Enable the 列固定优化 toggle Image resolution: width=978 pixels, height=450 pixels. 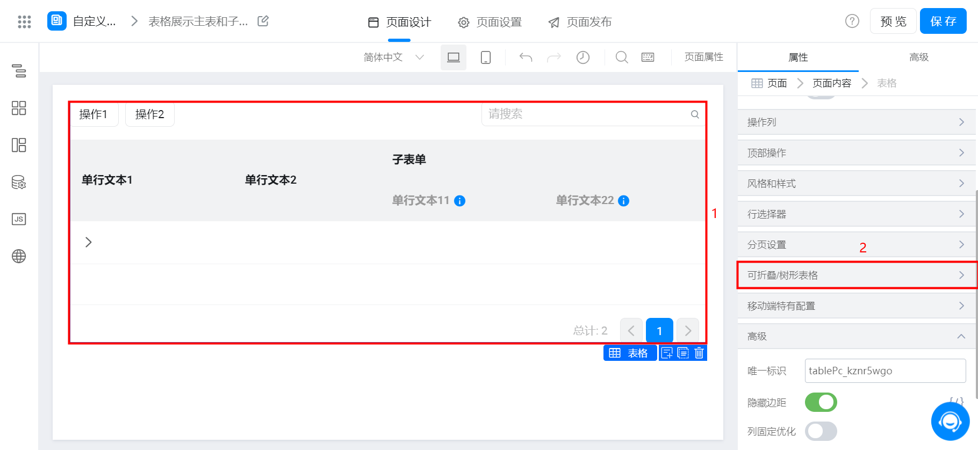(x=821, y=431)
